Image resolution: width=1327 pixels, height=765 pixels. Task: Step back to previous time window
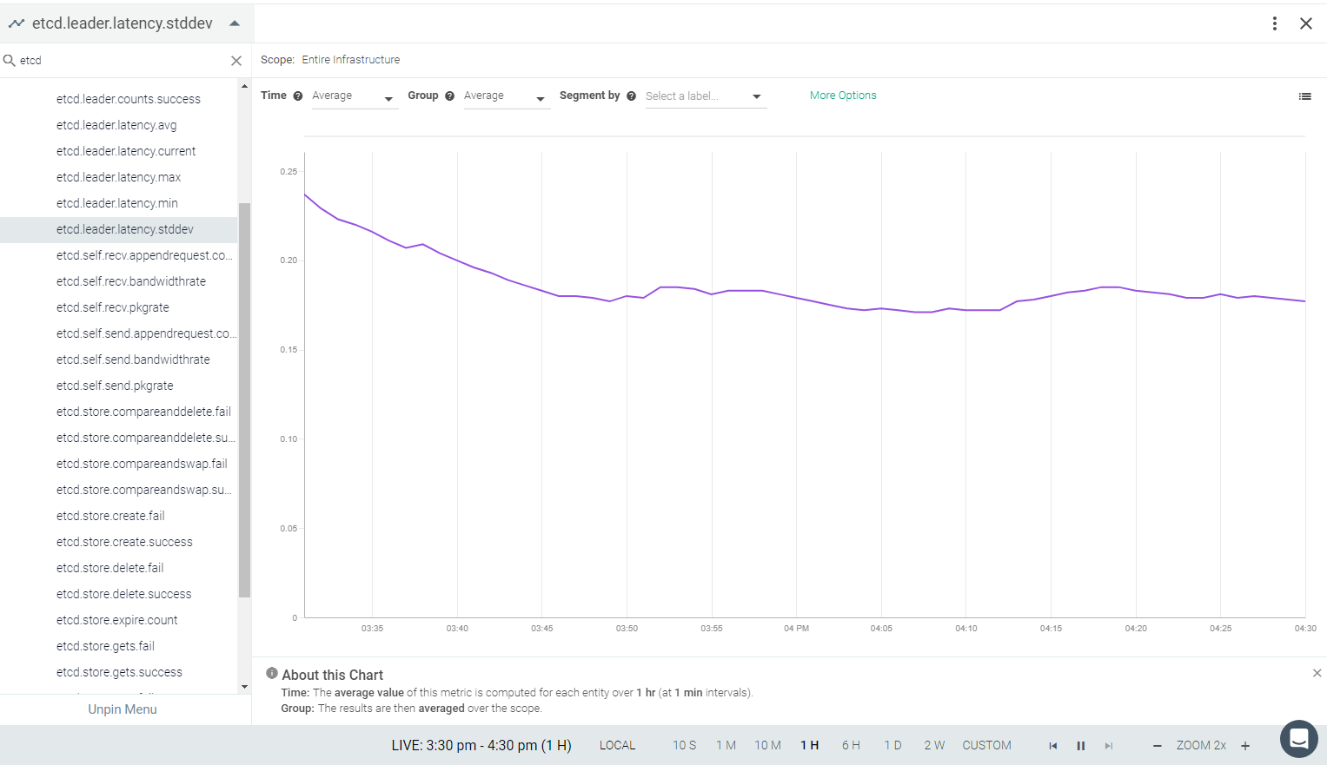pyautogui.click(x=1053, y=746)
